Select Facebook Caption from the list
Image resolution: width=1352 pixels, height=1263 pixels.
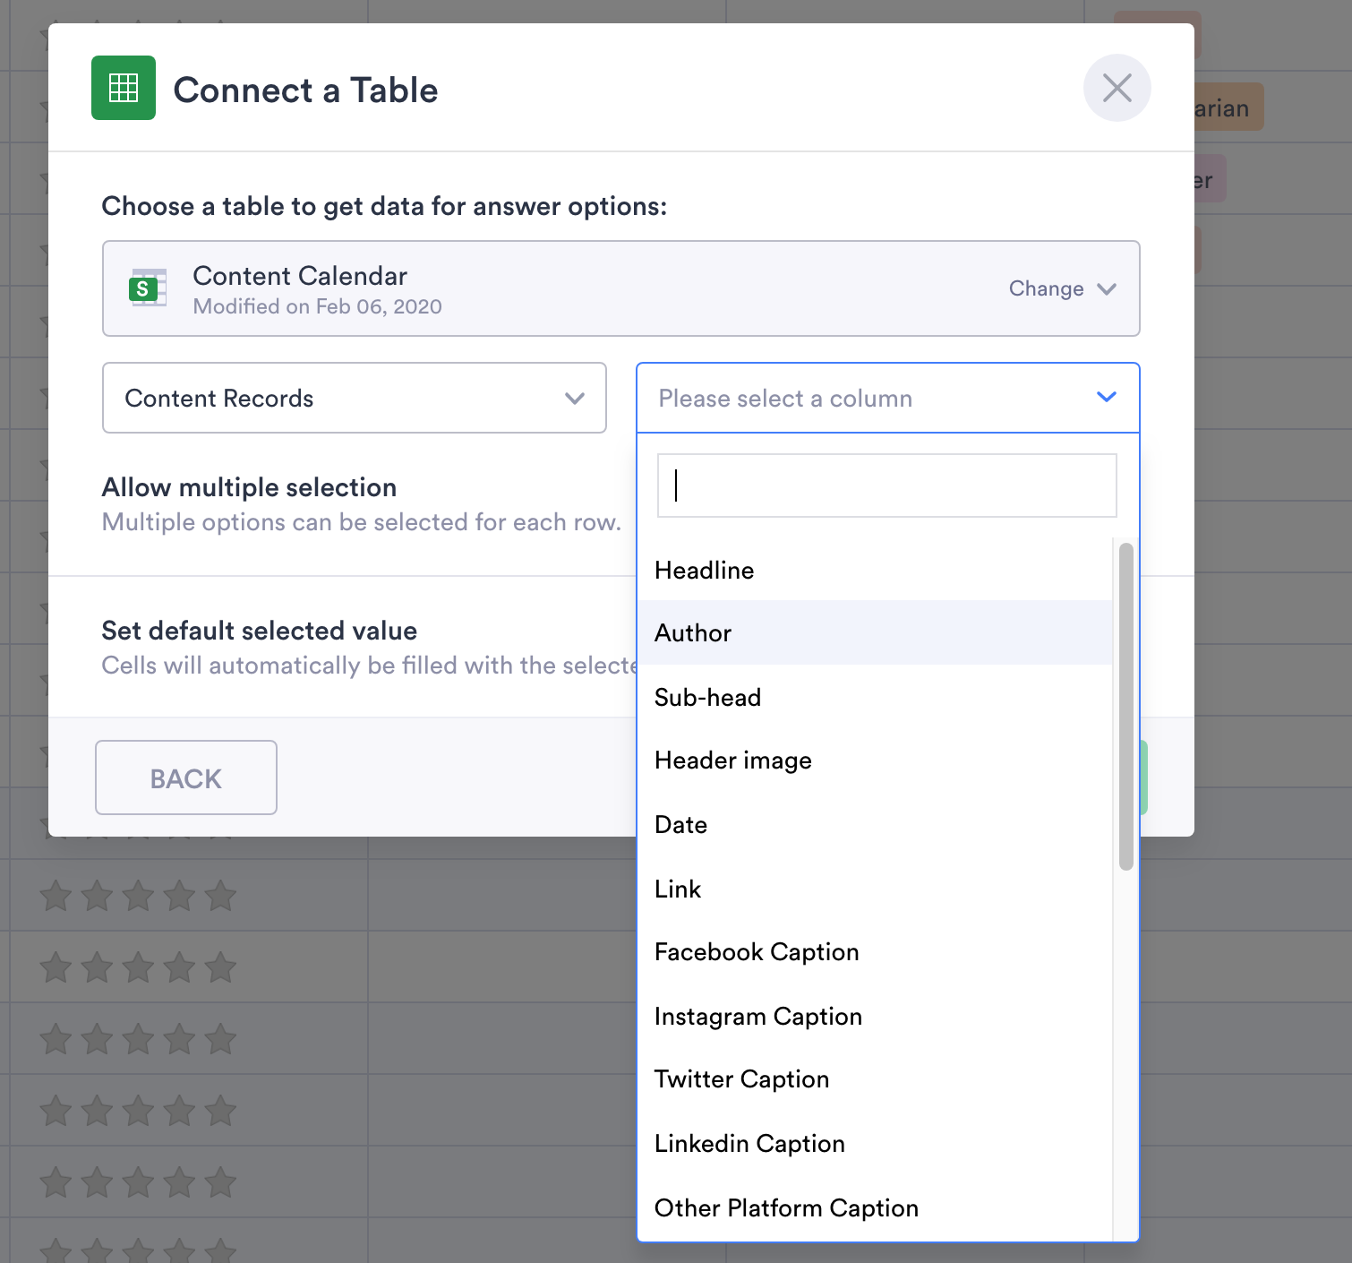pyautogui.click(x=757, y=952)
